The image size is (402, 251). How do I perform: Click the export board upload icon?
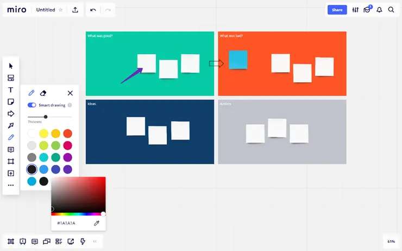[75, 10]
